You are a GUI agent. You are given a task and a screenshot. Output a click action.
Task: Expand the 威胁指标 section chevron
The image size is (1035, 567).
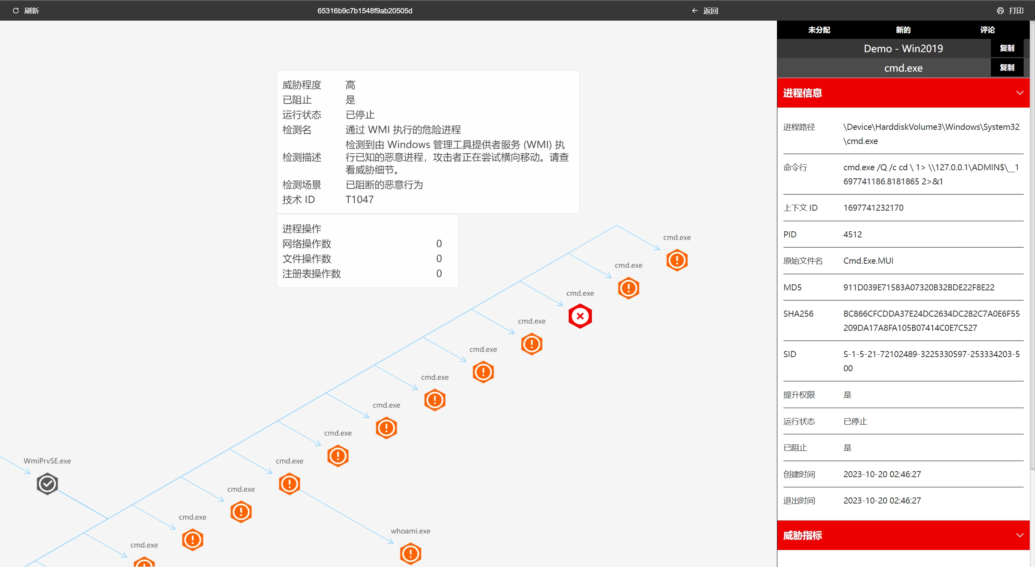click(1020, 535)
